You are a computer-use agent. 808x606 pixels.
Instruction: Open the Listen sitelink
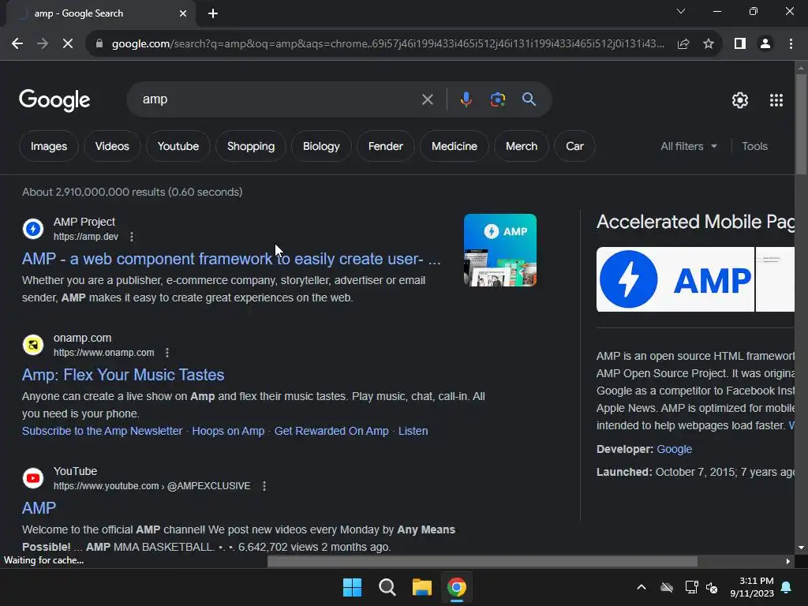pos(413,431)
